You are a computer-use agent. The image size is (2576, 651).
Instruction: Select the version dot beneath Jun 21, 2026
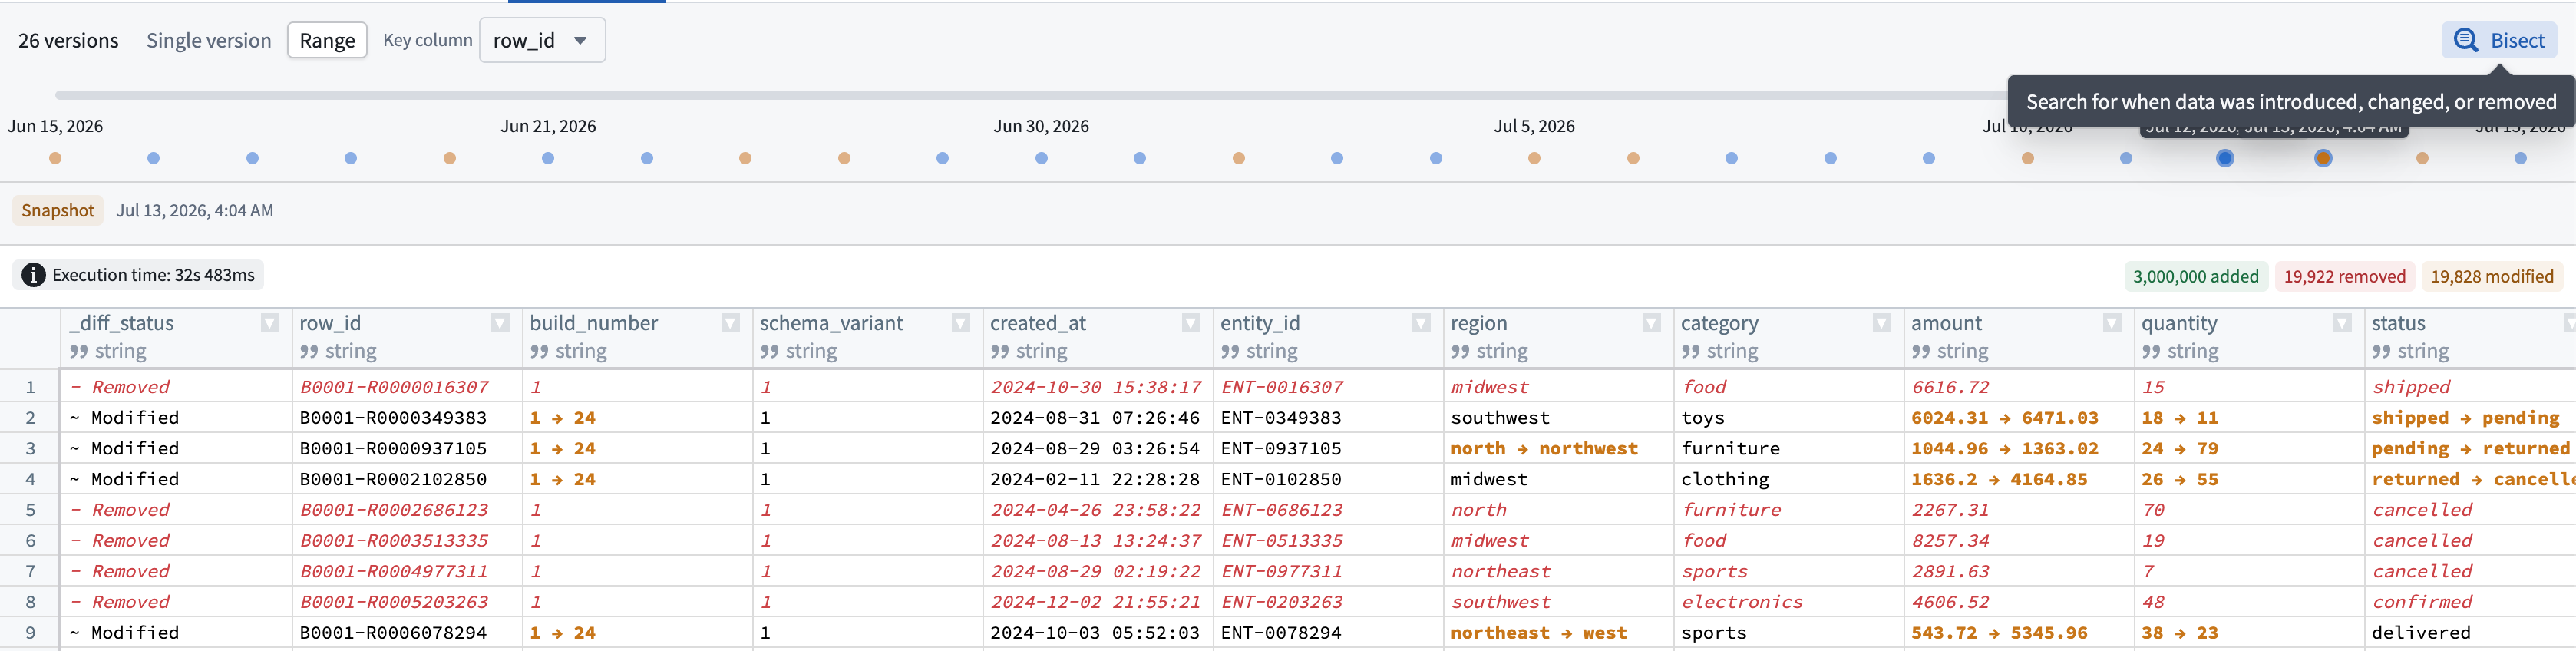[x=548, y=158]
